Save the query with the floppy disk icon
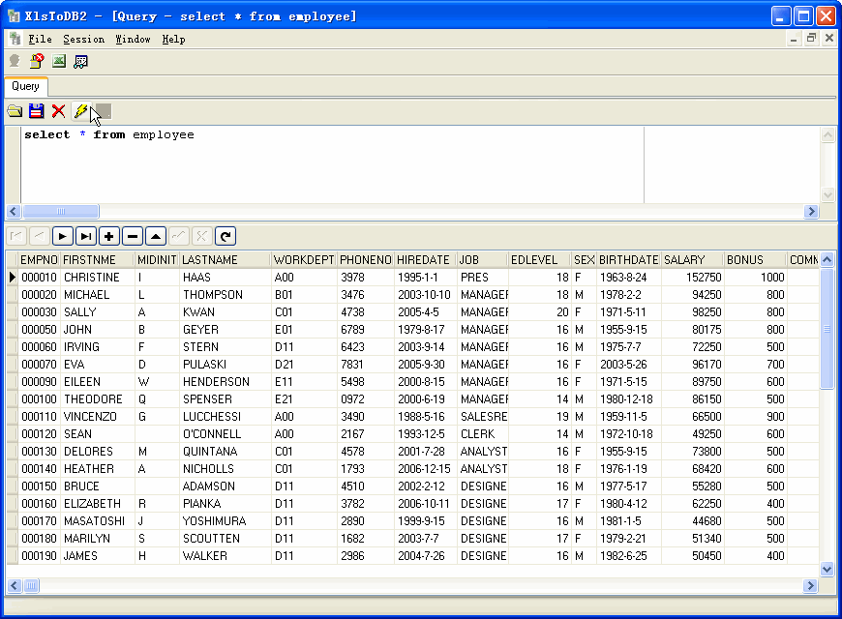 pyautogui.click(x=37, y=111)
